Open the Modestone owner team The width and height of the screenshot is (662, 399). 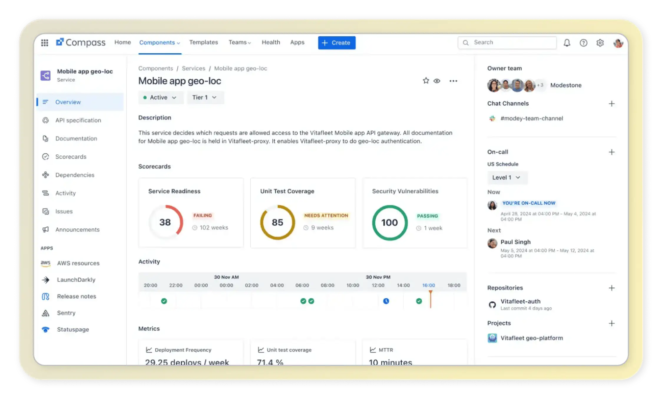(x=566, y=85)
